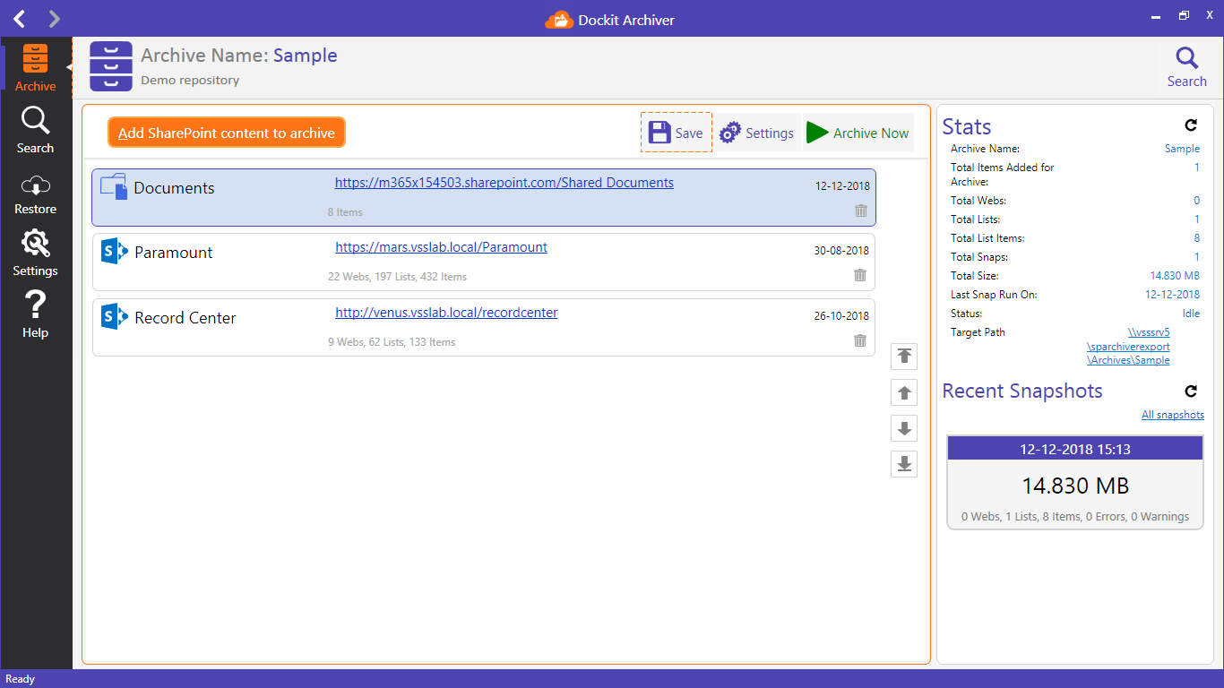The width and height of the screenshot is (1224, 688).
Task: Click the Record Center SharePoint icon
Action: tap(115, 316)
